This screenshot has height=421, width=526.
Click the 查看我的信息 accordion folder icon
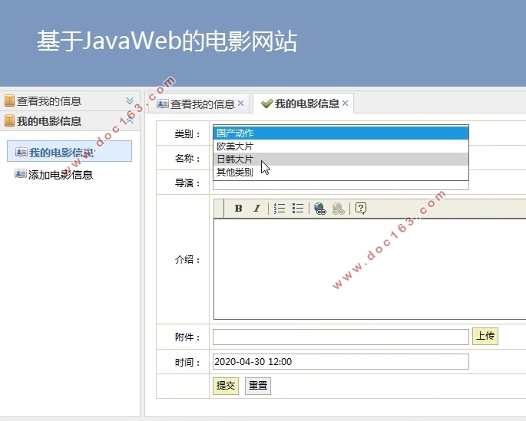click(9, 100)
